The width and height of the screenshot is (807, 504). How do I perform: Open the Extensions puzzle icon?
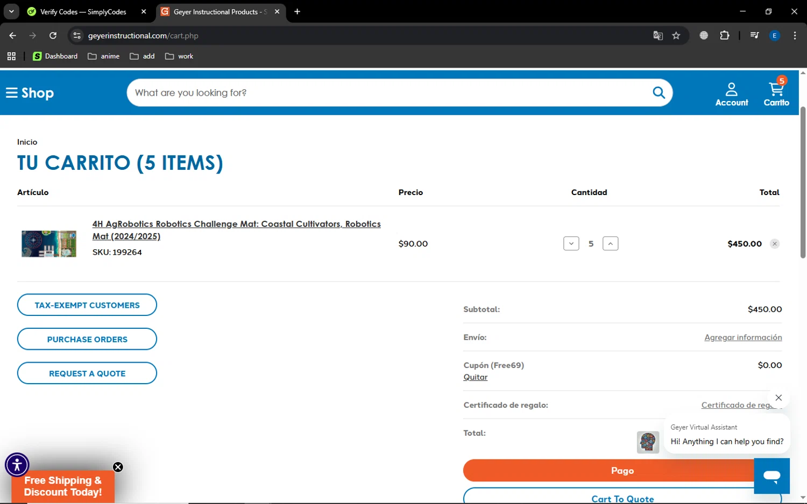724,35
